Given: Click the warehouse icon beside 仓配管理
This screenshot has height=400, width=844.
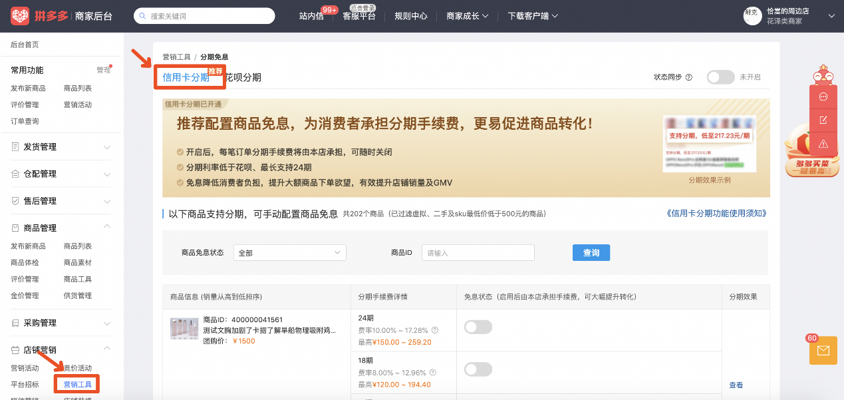Looking at the screenshot, I should (15, 174).
